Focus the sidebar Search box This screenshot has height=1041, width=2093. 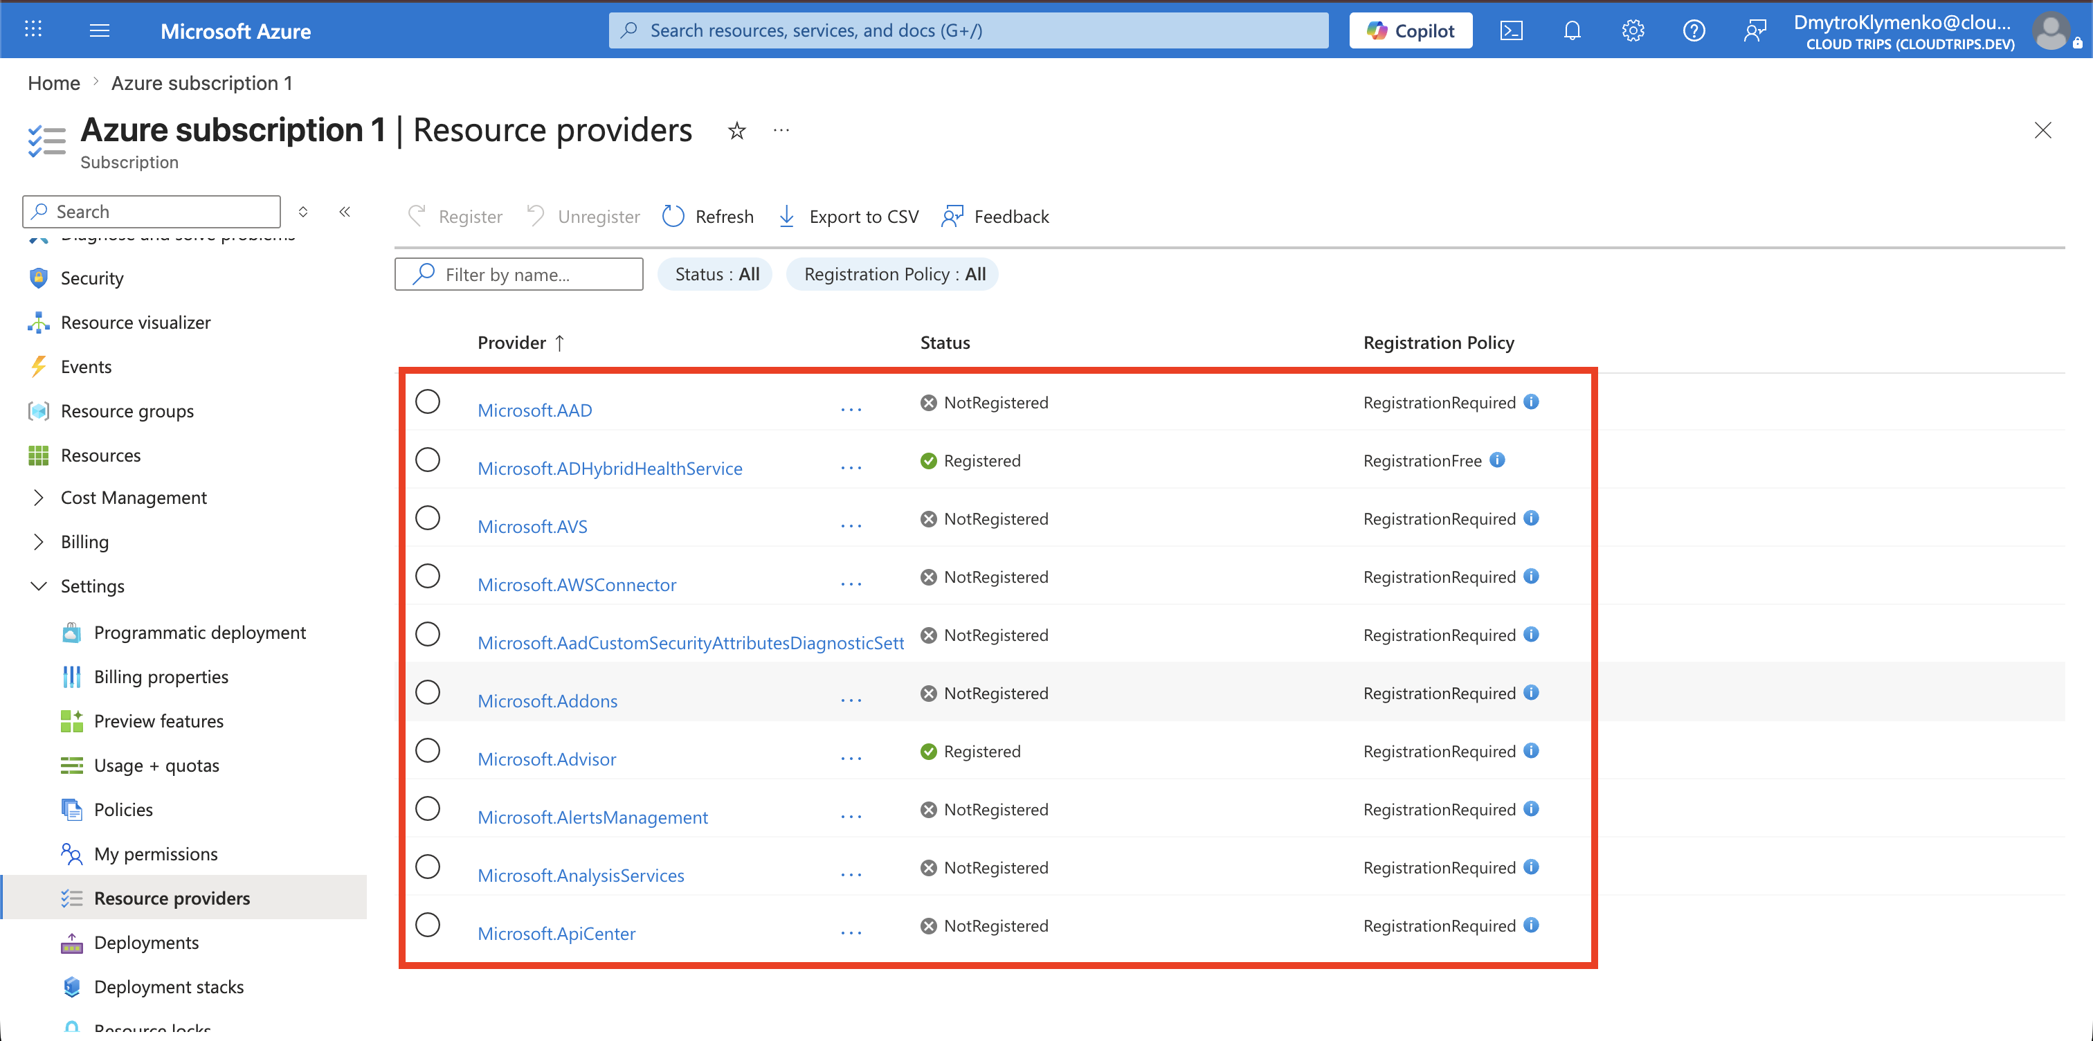(x=152, y=212)
